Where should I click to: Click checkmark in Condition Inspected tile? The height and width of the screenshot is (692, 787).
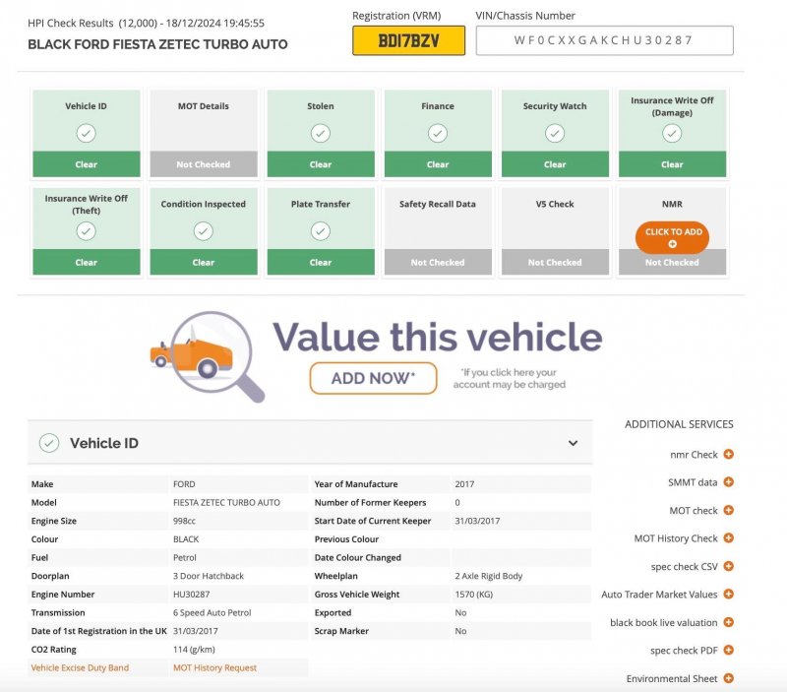pyautogui.click(x=204, y=231)
